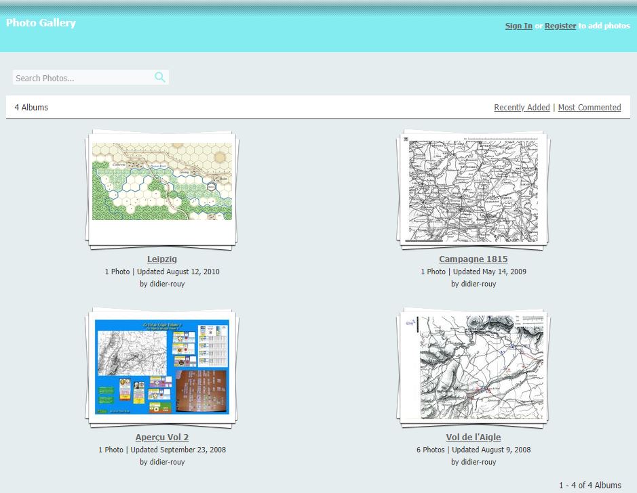This screenshot has width=637, height=493.
Task: Focus the Search Photos input field
Action: tap(81, 78)
